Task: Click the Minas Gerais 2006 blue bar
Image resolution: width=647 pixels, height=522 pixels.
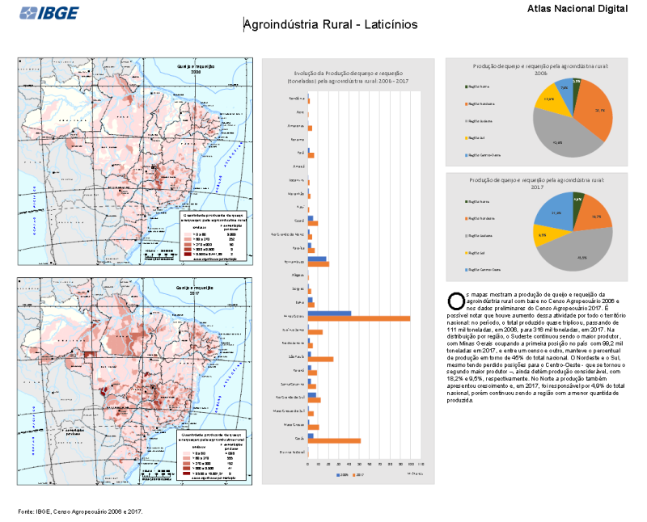Action: pyautogui.click(x=329, y=314)
